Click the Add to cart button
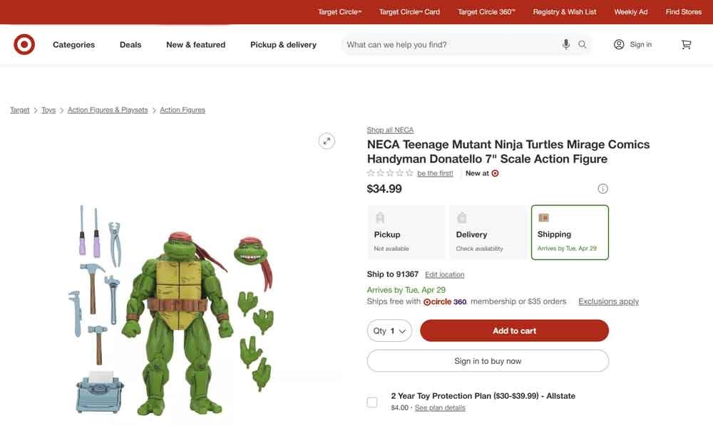The image size is (713, 426). coord(514,330)
